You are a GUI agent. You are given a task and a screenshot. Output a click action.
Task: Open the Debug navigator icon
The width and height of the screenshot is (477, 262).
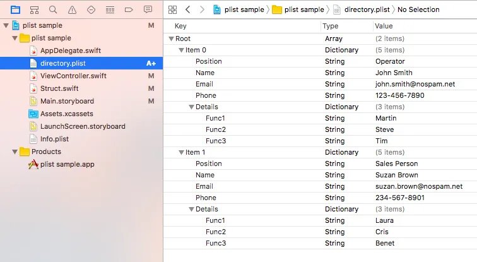[110, 9]
